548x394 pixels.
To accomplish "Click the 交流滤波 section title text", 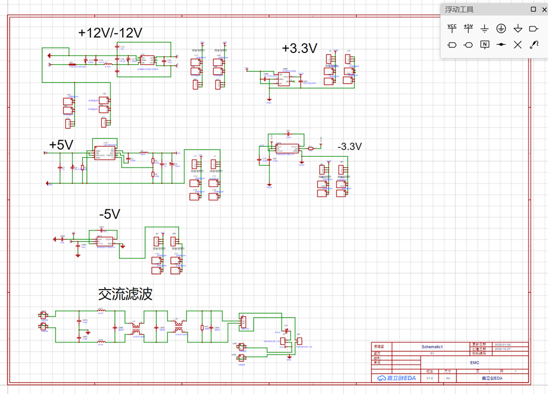I will point(125,294).
